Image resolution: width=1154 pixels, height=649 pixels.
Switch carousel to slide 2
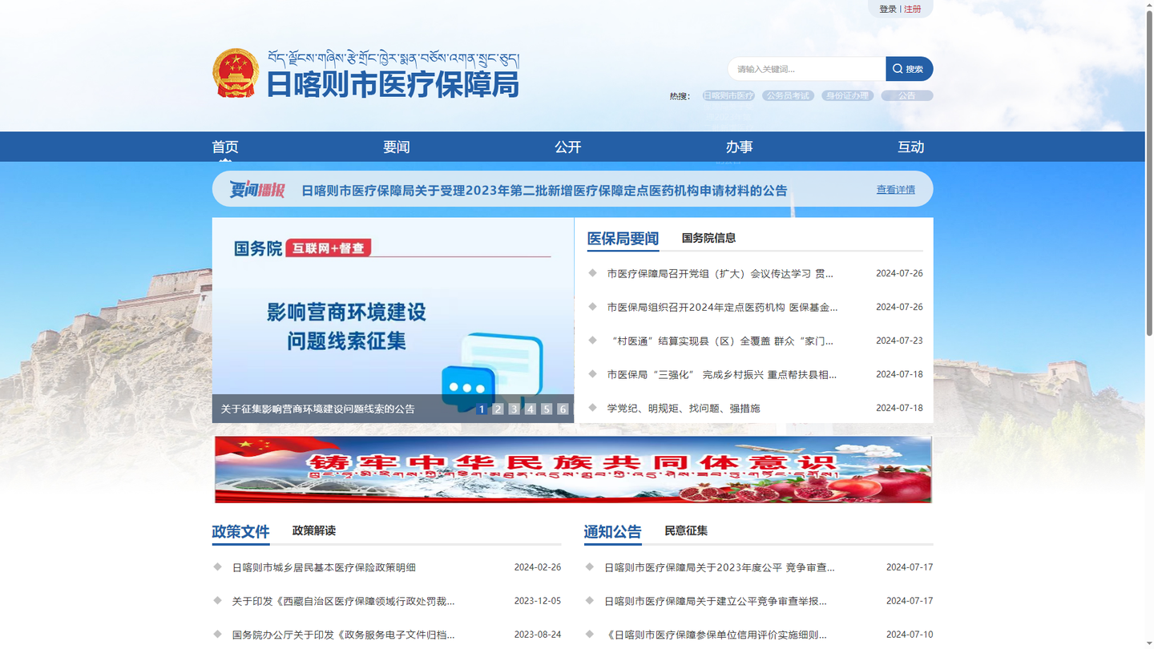(498, 409)
